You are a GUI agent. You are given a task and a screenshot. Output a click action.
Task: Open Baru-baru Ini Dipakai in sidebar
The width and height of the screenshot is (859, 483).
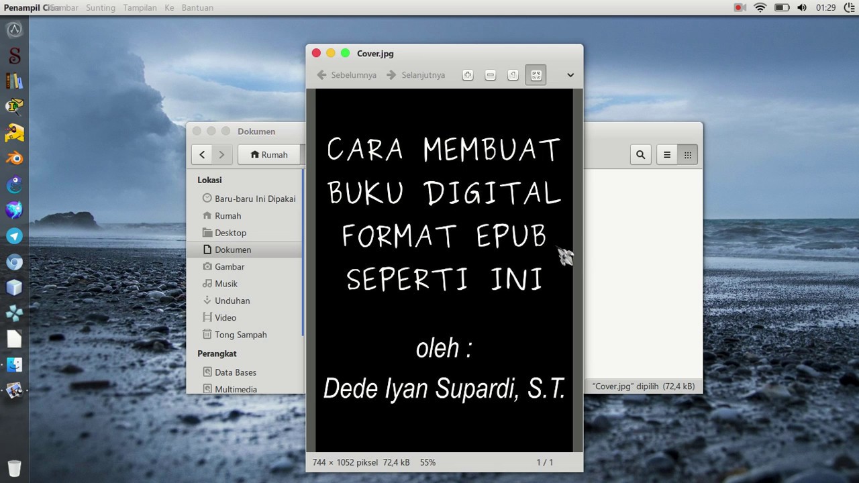246,199
